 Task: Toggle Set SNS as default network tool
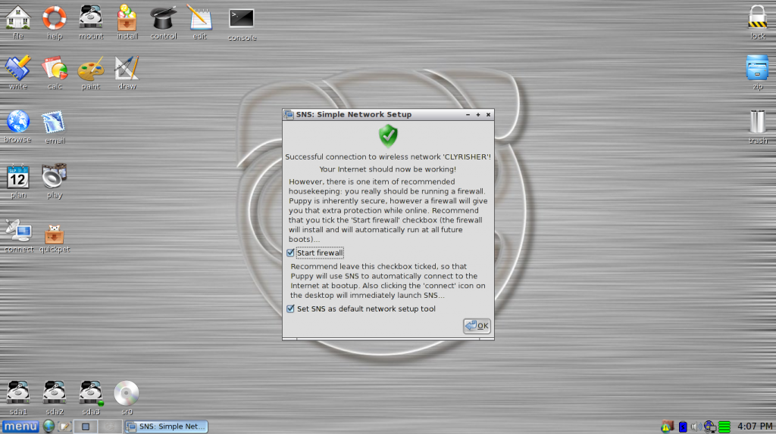(290, 308)
